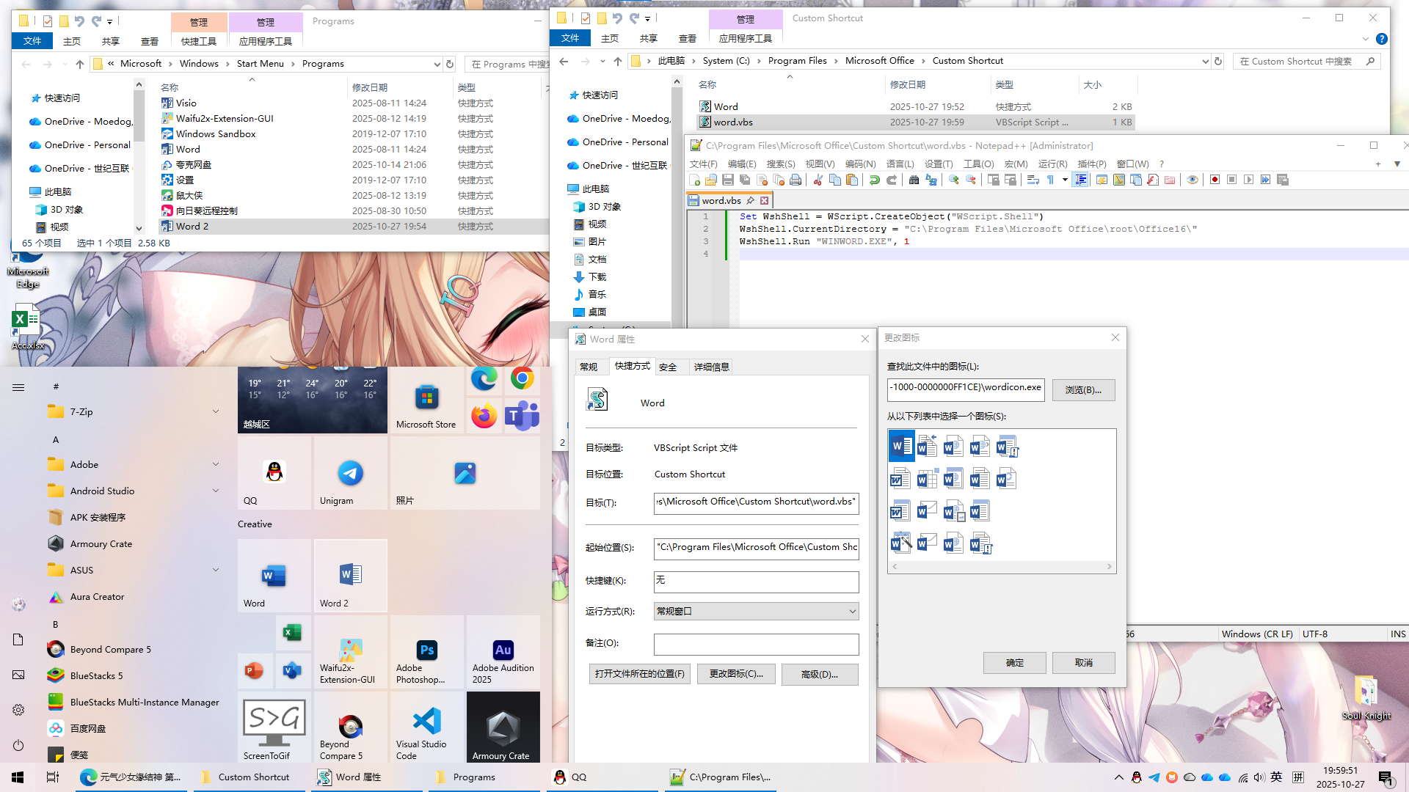The image size is (1409, 792).
Task: Open the 运行方式 combo box
Action: point(756,611)
